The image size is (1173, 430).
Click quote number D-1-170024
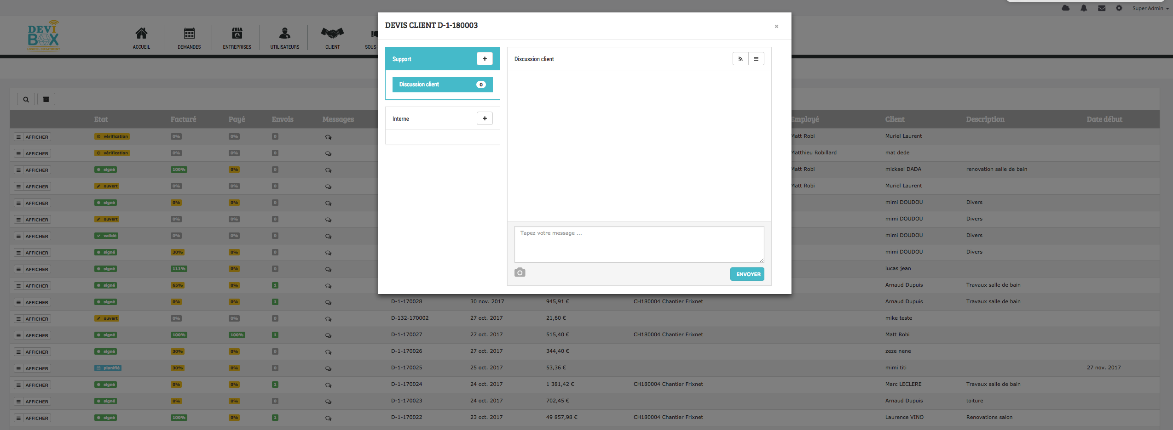click(x=406, y=384)
